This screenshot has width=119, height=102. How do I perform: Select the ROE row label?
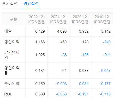(x=8, y=94)
